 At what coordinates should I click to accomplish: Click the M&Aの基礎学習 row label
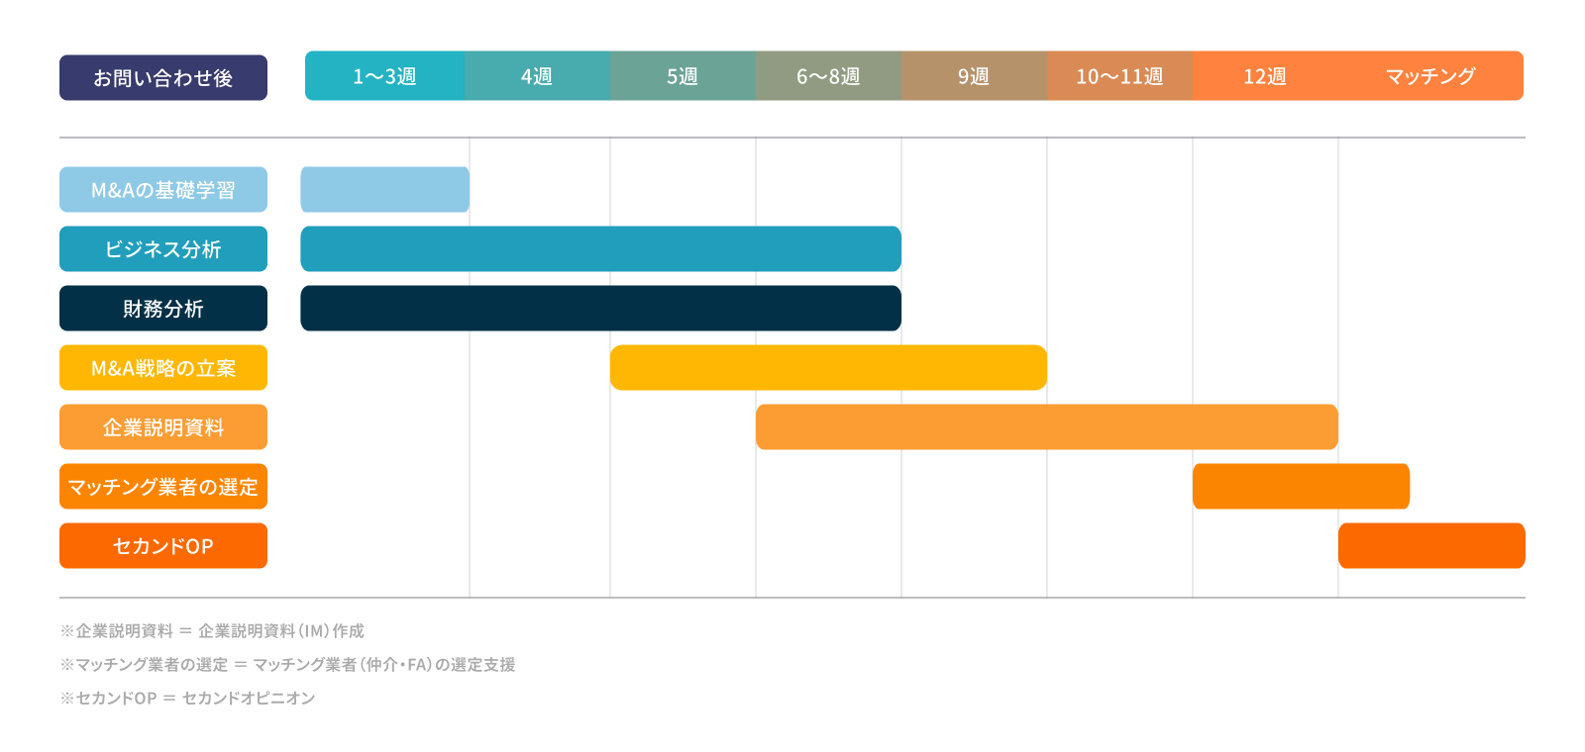(x=163, y=190)
